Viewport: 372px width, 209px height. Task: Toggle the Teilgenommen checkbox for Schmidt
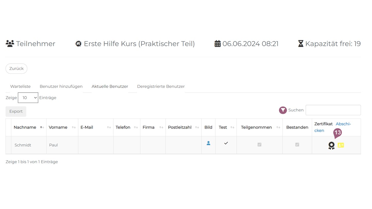(260, 145)
